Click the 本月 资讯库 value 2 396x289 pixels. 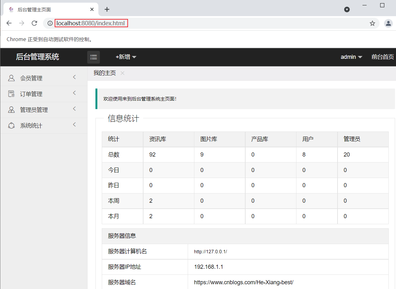coord(151,216)
